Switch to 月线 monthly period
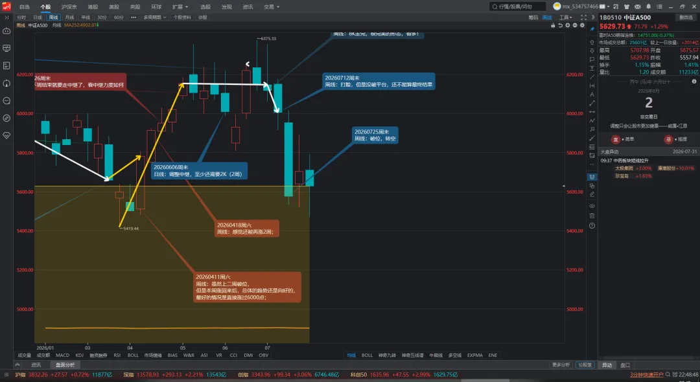This screenshot has height=382, width=700. click(69, 17)
